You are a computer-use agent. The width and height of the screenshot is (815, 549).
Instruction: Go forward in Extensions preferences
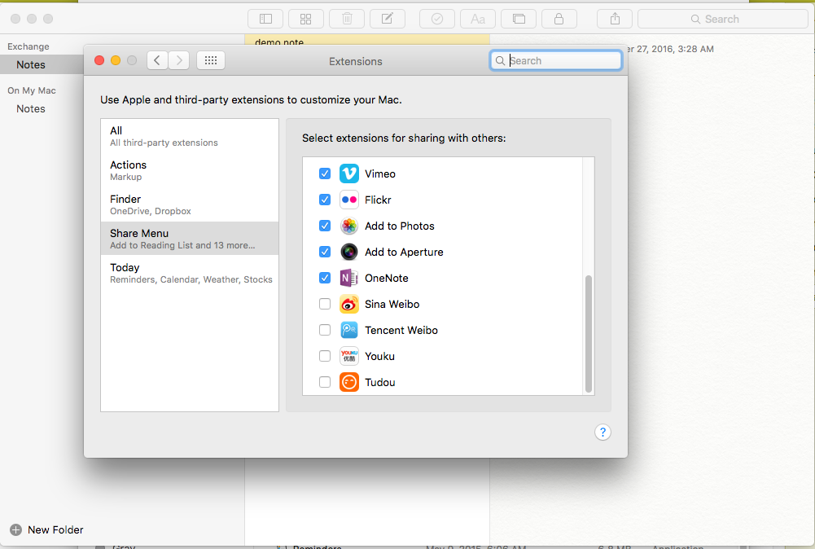[179, 61]
